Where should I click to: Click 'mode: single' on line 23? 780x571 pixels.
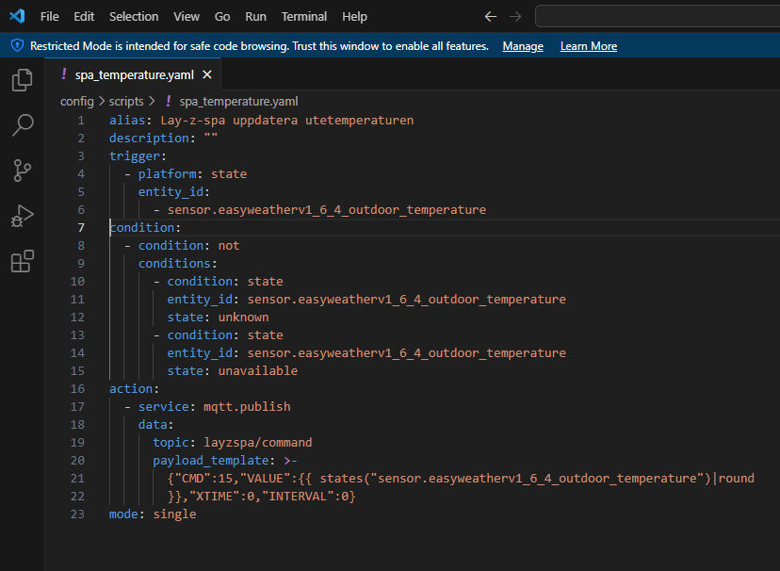(x=153, y=514)
